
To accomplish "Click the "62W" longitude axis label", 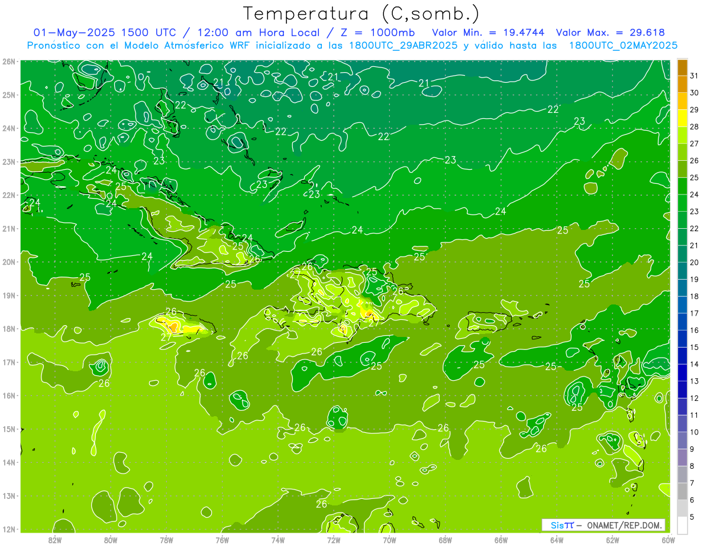I will click(x=612, y=540).
